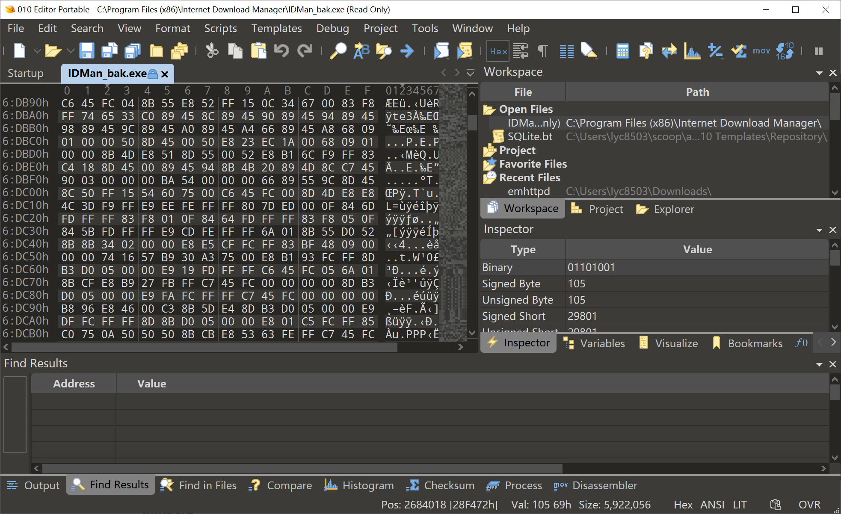This screenshot has height=514, width=841.
Task: Open the SQLite.bt file from Open Files
Action: (x=530, y=136)
